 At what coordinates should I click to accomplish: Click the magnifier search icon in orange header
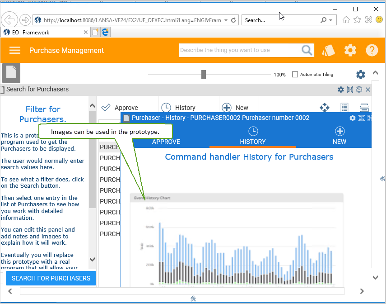pyautogui.click(x=307, y=50)
